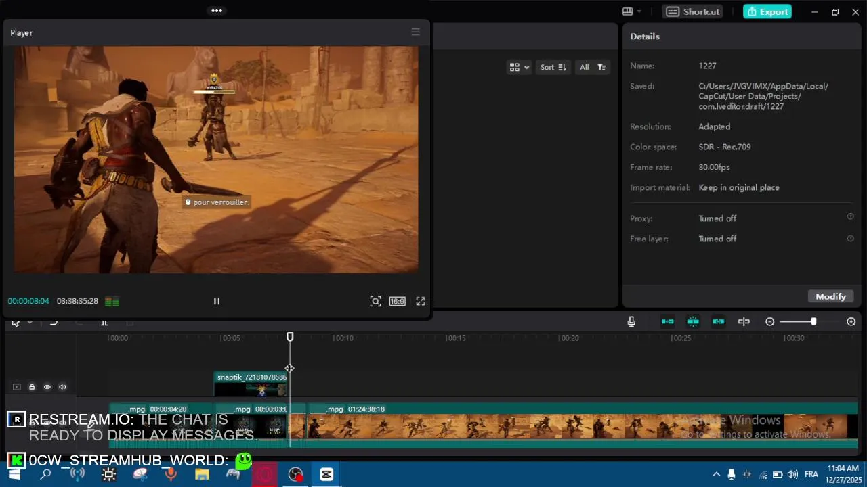Open the media grid view dropdown
This screenshot has width=867, height=487.
point(520,67)
